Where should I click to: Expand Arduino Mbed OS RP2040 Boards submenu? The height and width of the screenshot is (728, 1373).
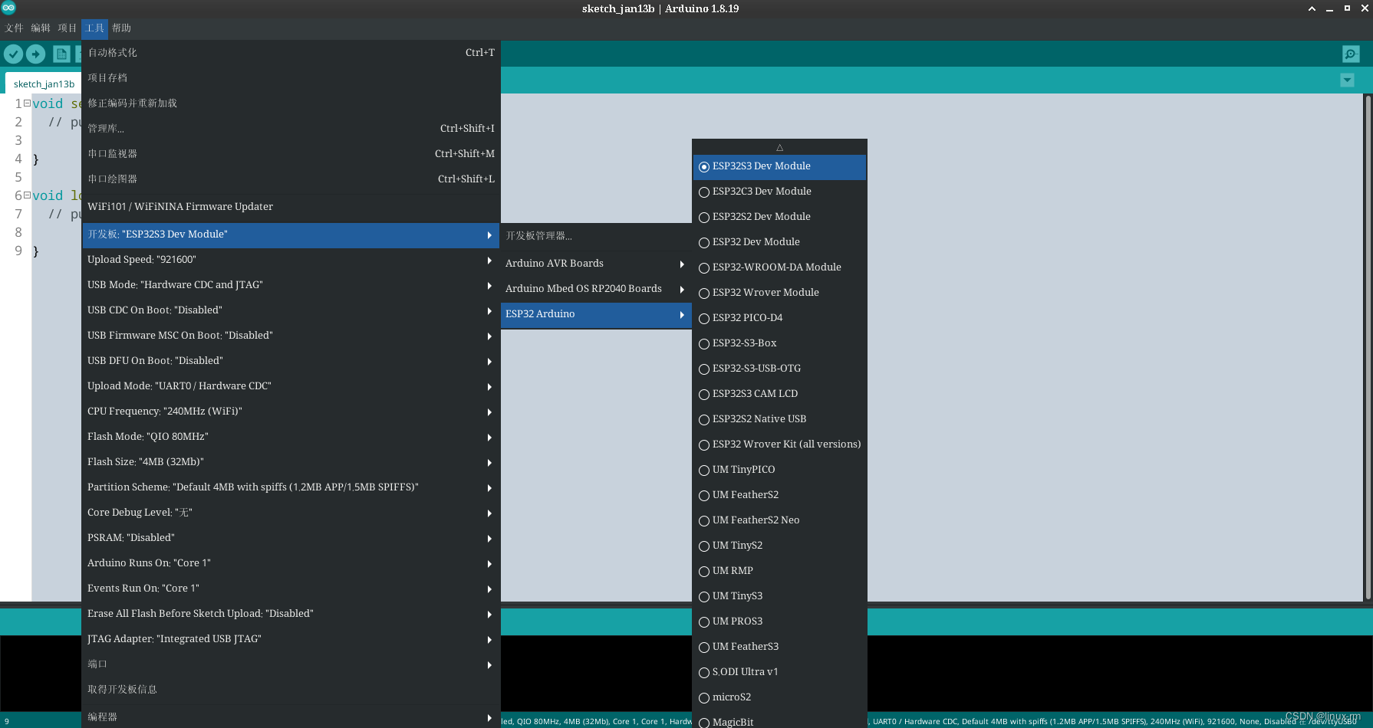point(596,289)
